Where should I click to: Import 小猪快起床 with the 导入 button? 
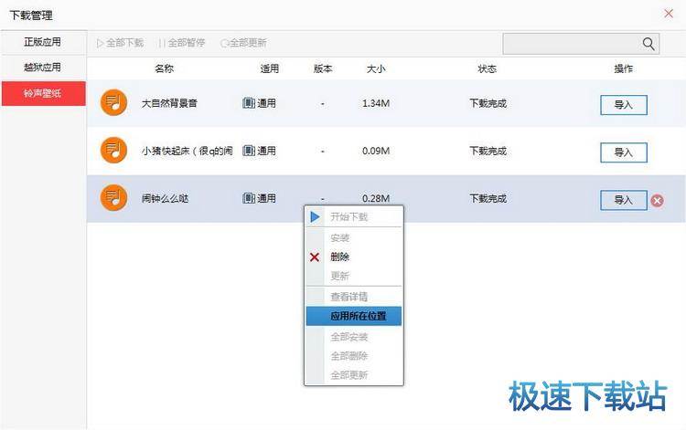coord(624,152)
